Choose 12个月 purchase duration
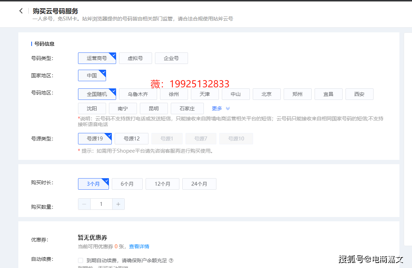 click(162, 184)
